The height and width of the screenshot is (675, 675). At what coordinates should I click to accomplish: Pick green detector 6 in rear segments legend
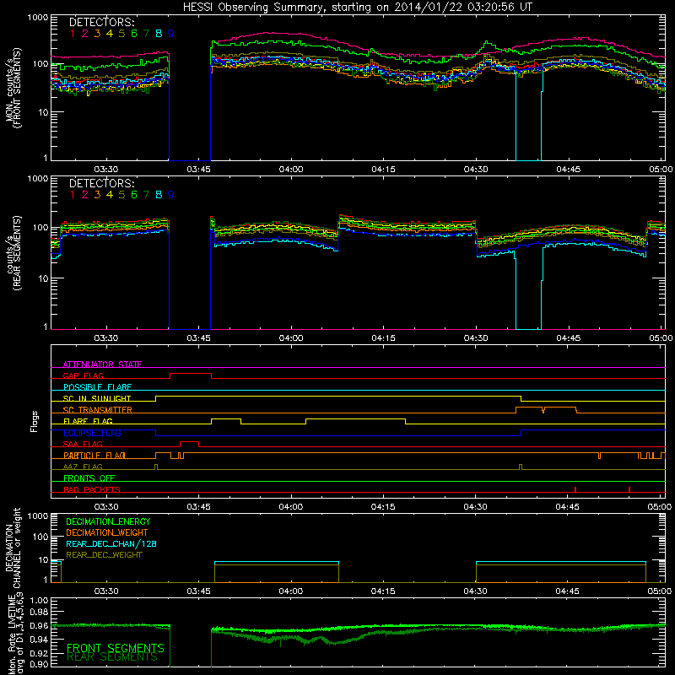pyautogui.click(x=134, y=195)
